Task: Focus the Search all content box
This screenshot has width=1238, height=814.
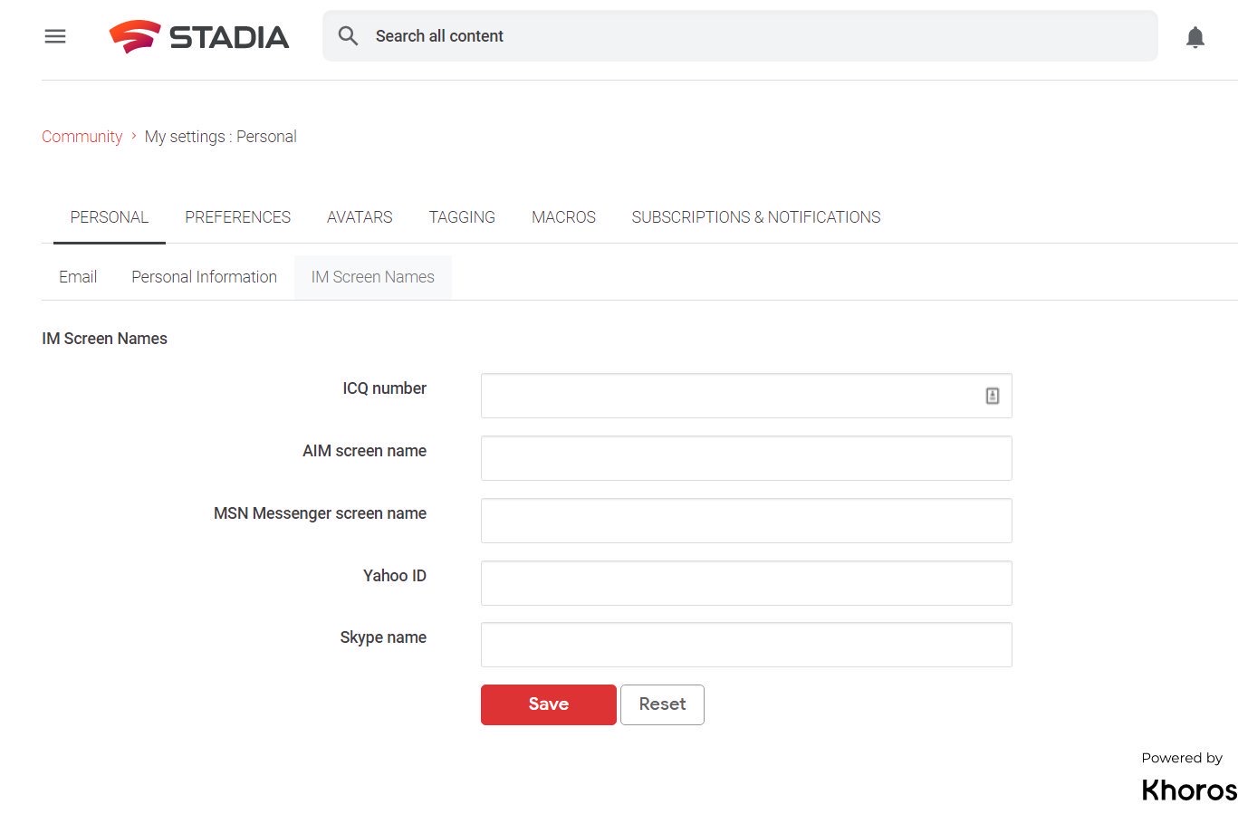Action: point(752,36)
